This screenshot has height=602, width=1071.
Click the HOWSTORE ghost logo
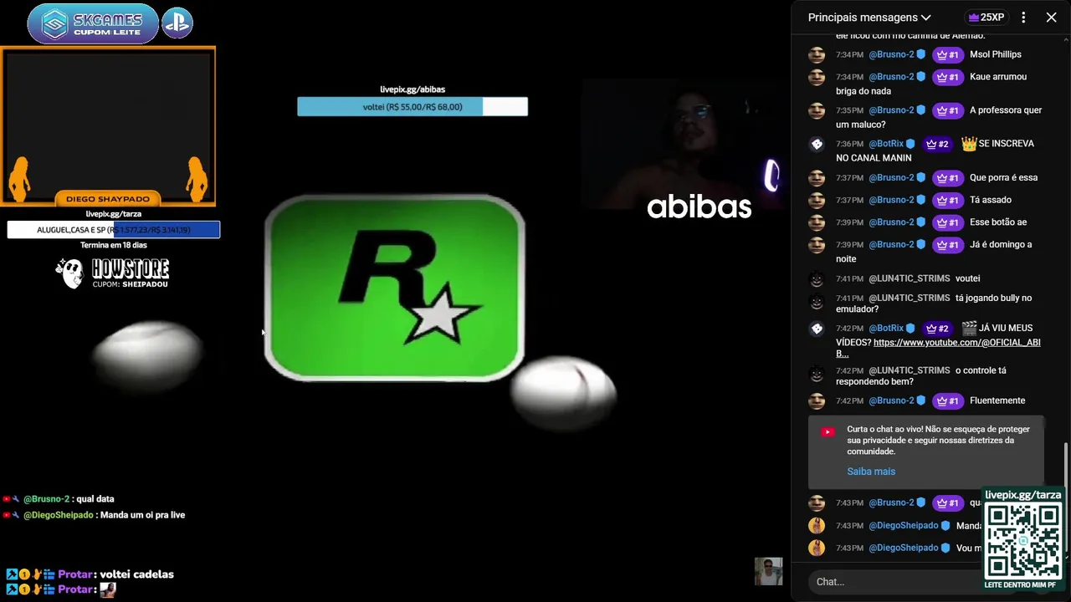(70, 273)
